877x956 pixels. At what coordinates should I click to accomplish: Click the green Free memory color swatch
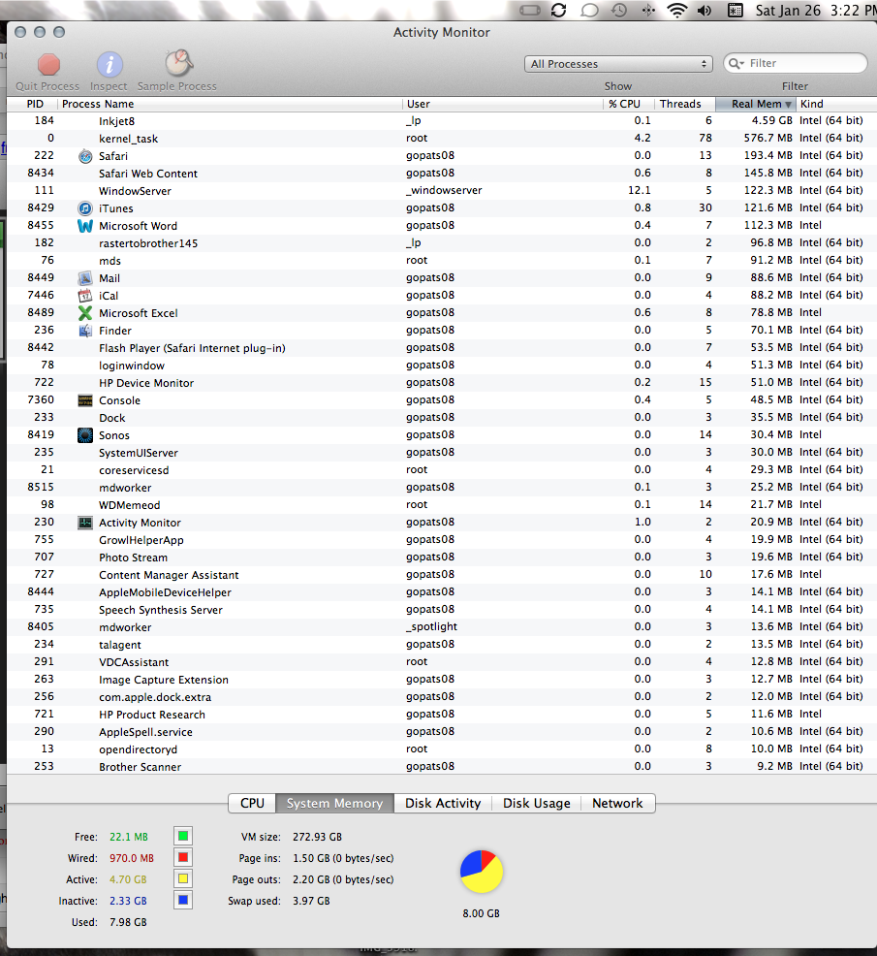[x=183, y=836]
